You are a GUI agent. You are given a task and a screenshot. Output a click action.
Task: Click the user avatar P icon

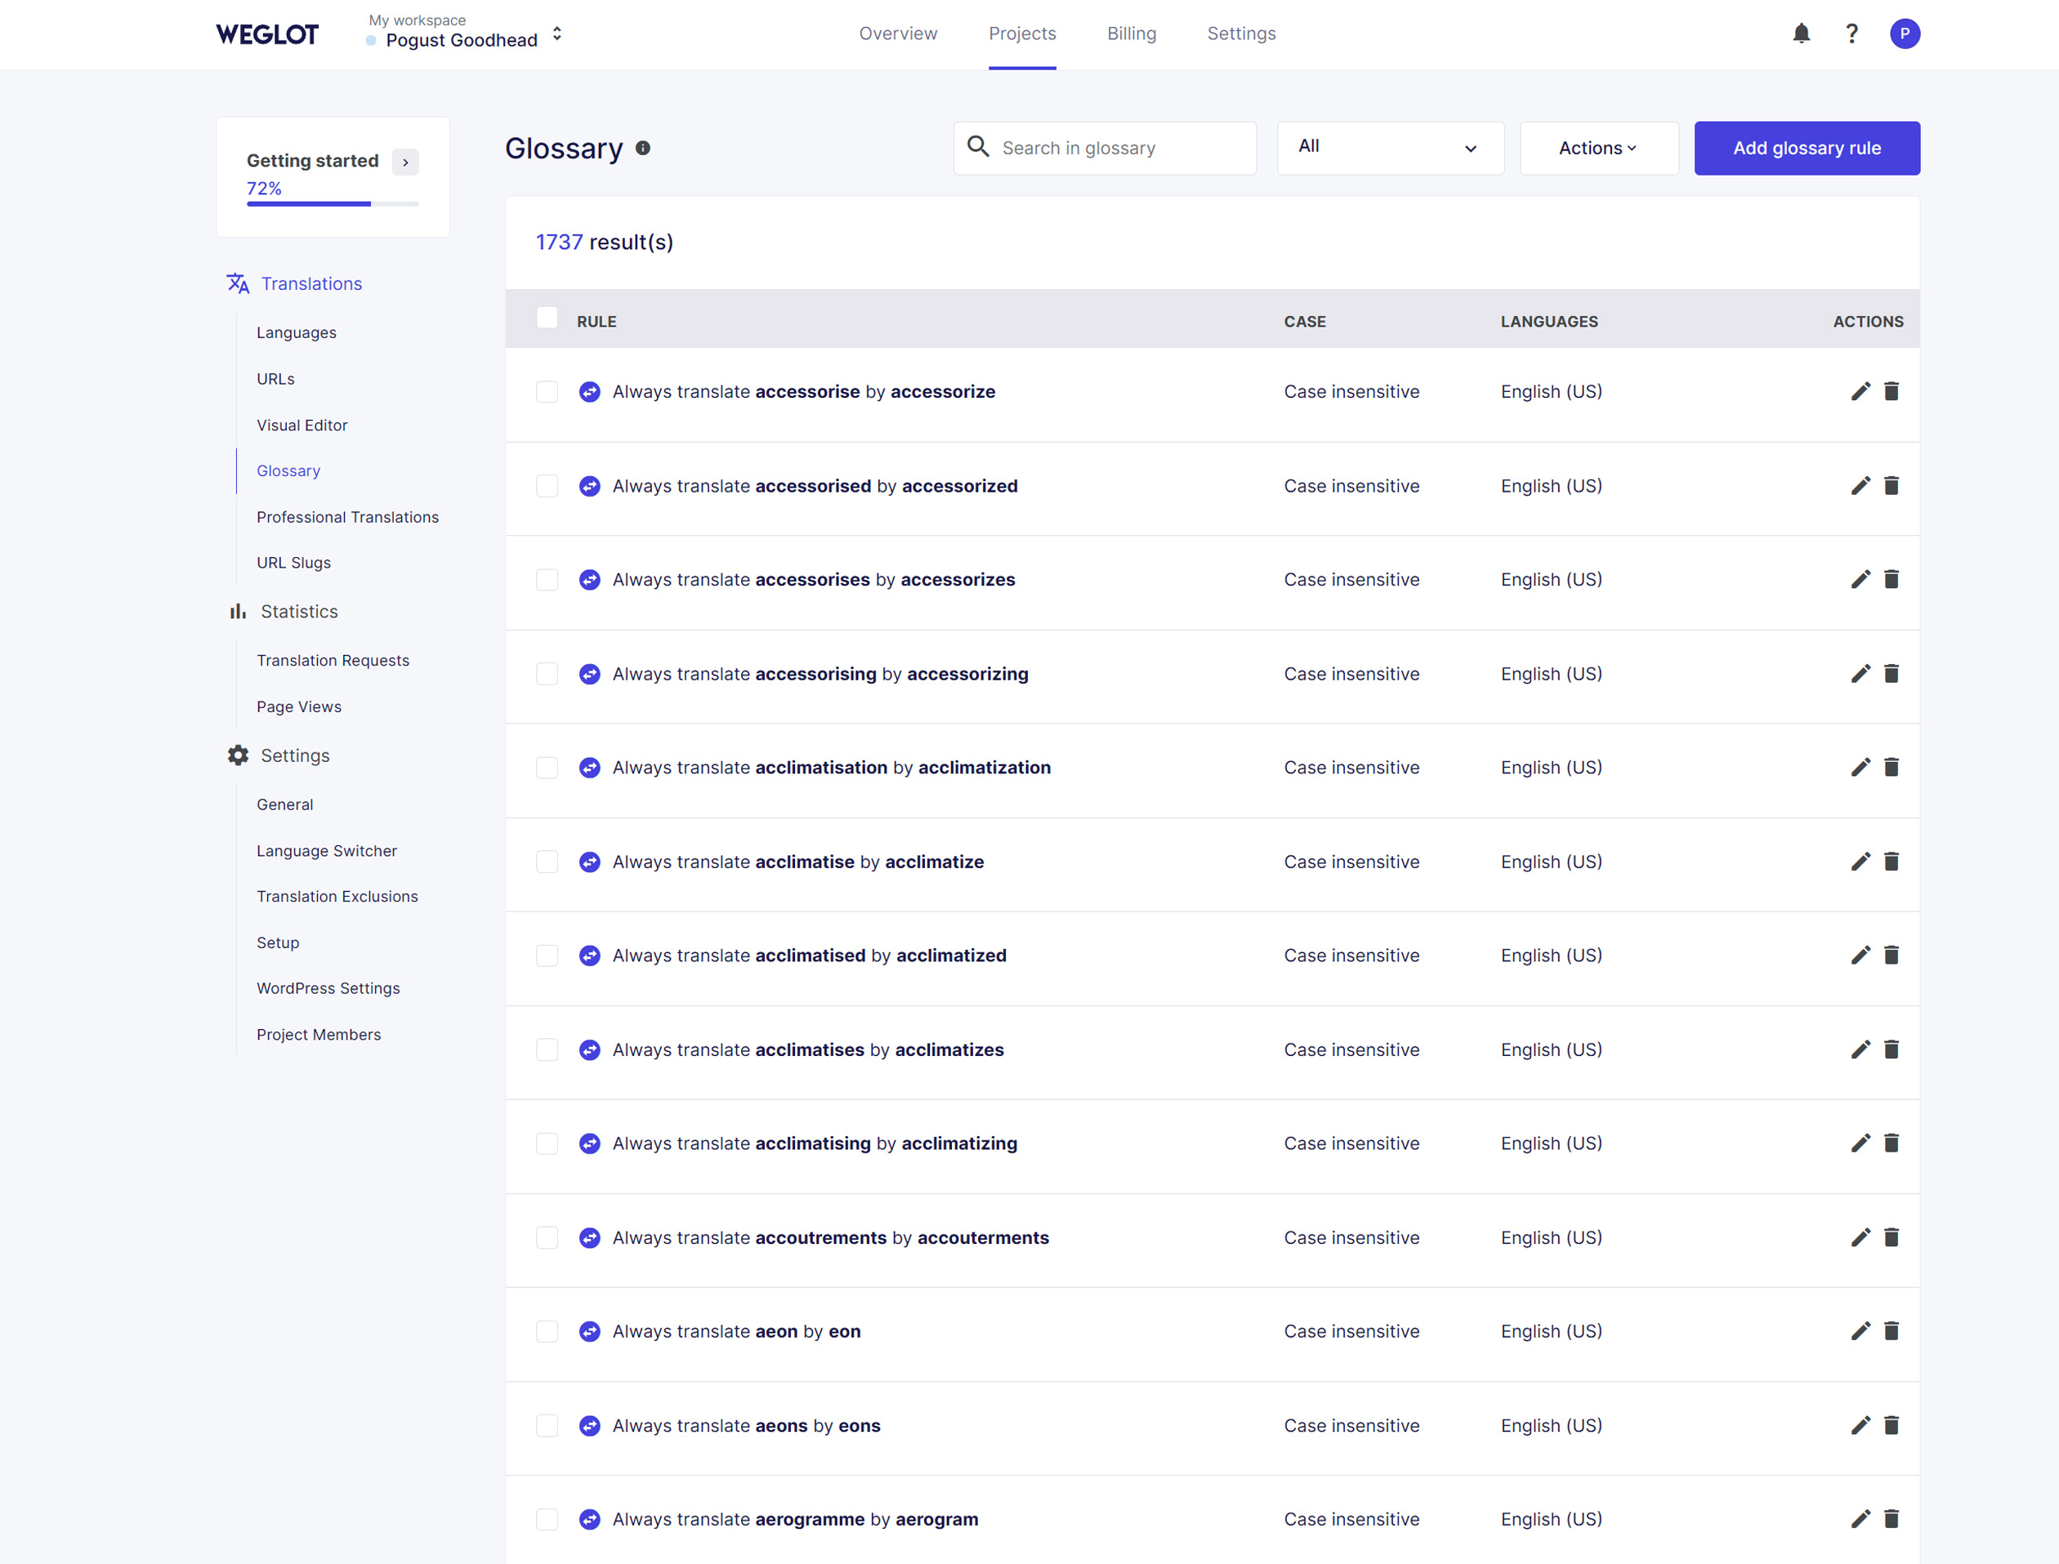(x=1905, y=34)
